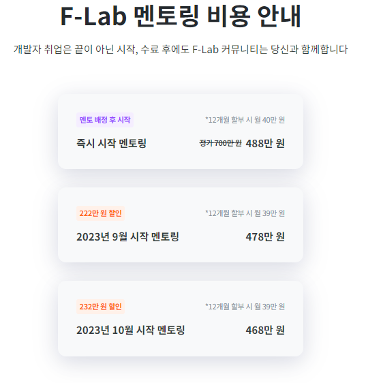The height and width of the screenshot is (383, 366).
Task: Click the subtitle mentioning F-Lab 커뮤니티
Action: pyautogui.click(x=181, y=49)
